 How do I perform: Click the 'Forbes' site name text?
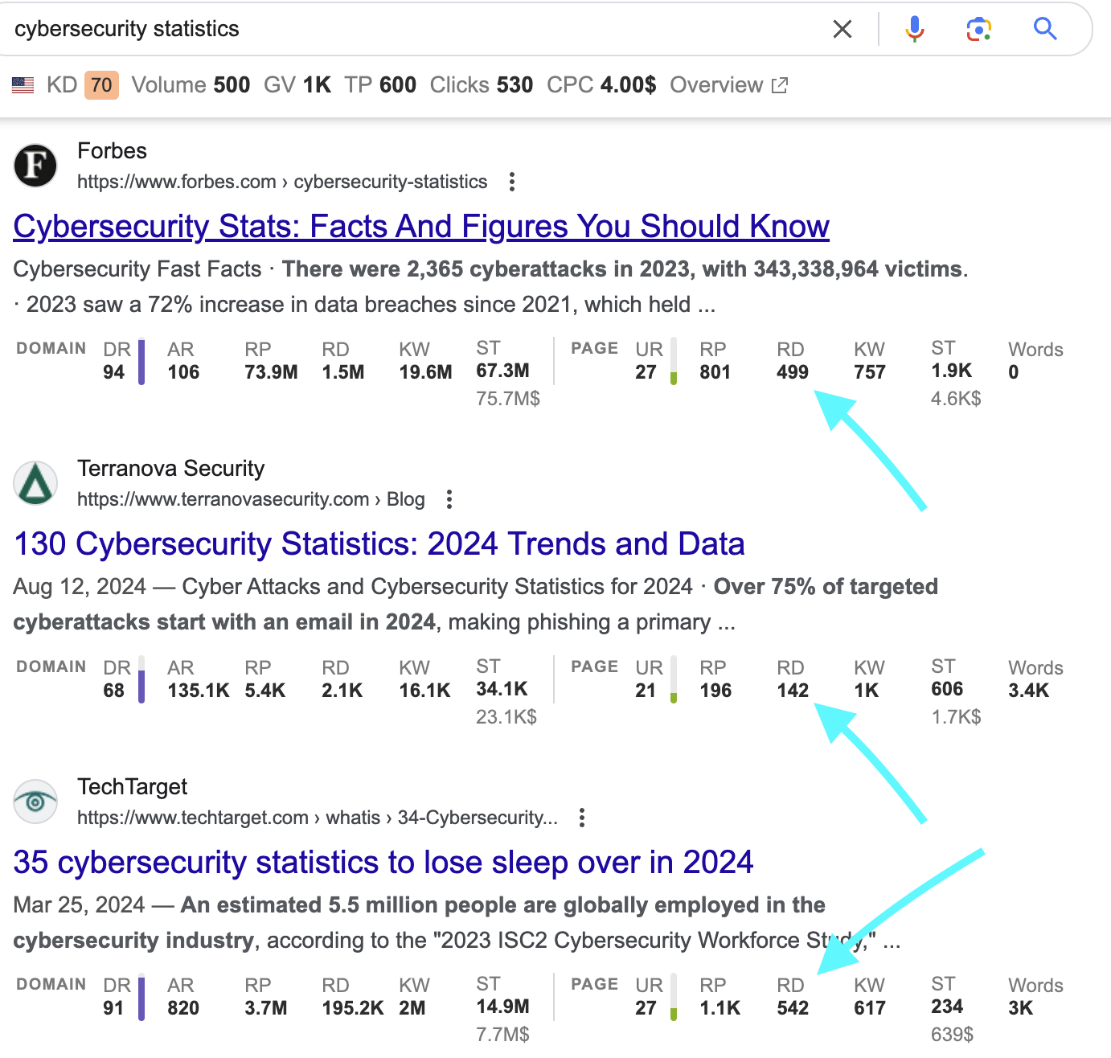click(113, 151)
